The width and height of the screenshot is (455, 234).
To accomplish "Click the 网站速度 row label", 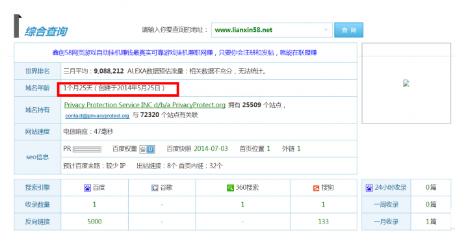I will pos(38,132).
